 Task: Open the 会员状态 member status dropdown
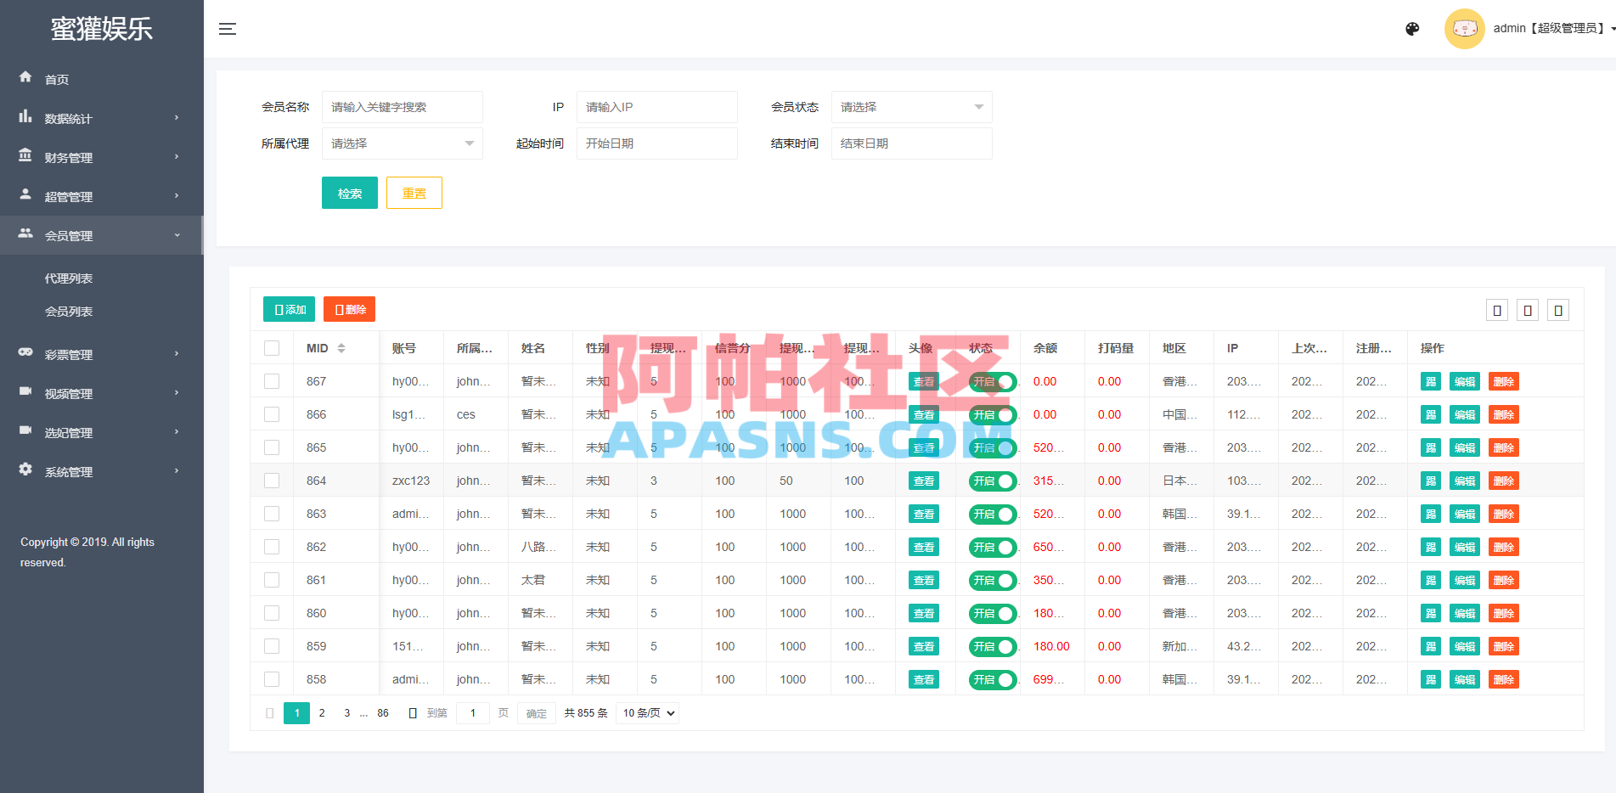pyautogui.click(x=911, y=107)
